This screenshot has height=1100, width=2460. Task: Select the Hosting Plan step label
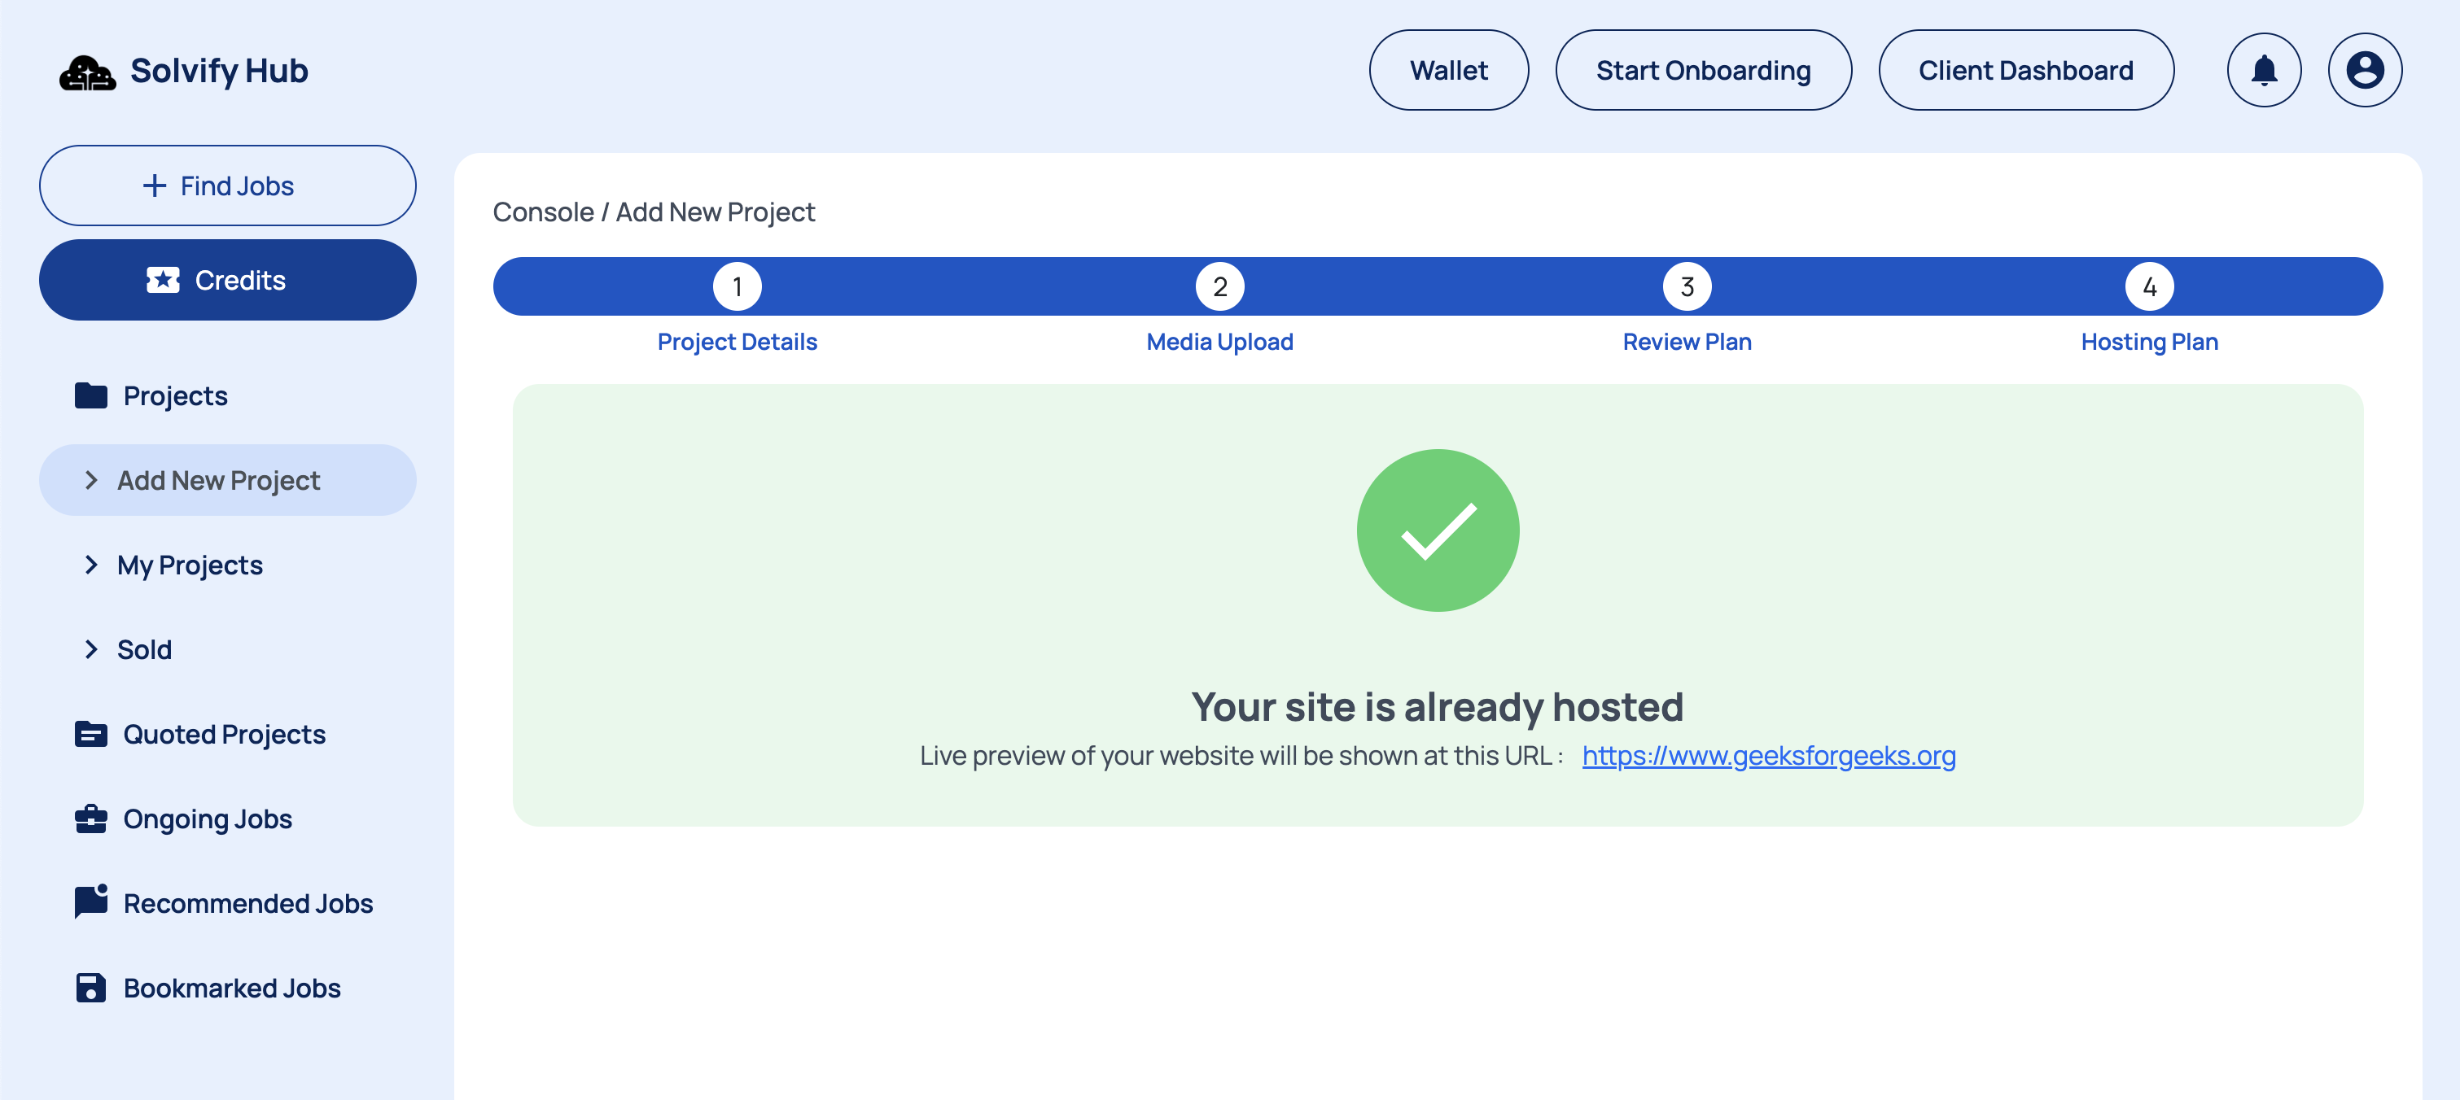[x=2149, y=342]
